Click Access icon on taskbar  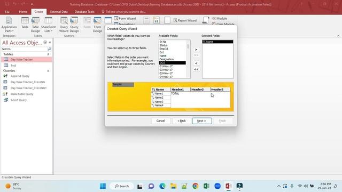click(228, 186)
